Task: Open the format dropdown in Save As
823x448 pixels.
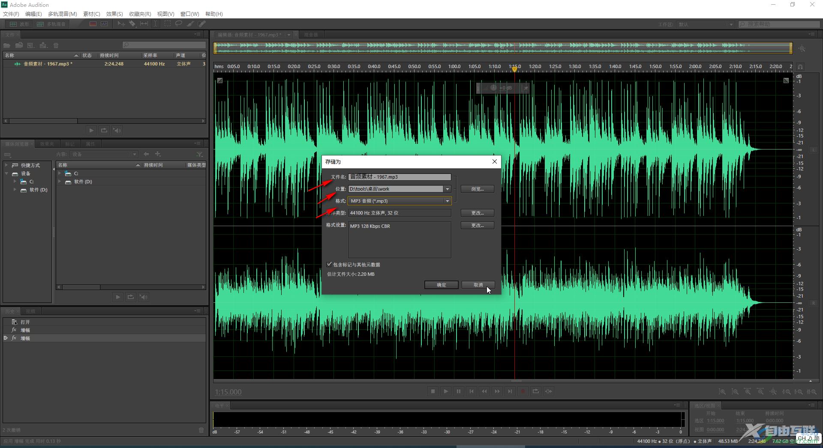Action: click(447, 201)
